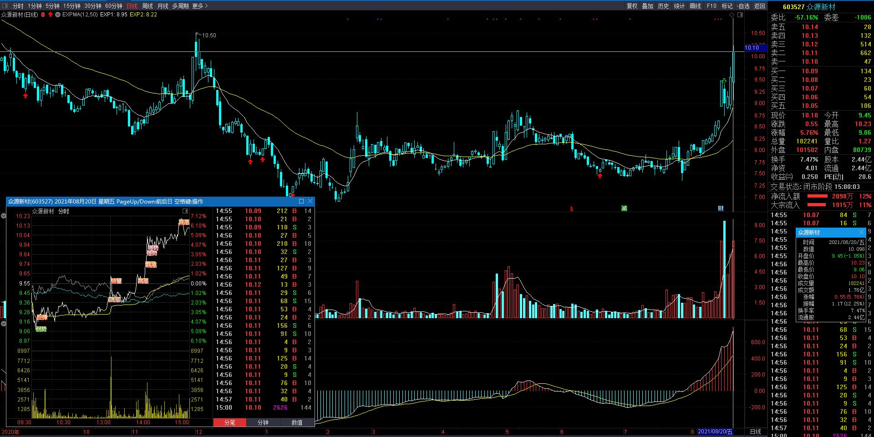Screen dimensions: 874x437
Task: Toggle the panel icon in the intraday popup header
Action: point(185,211)
